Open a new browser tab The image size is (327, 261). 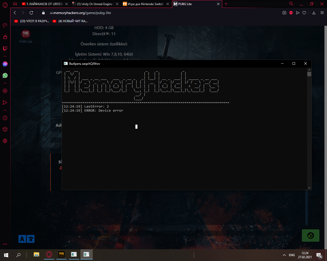pyautogui.click(x=226, y=4)
